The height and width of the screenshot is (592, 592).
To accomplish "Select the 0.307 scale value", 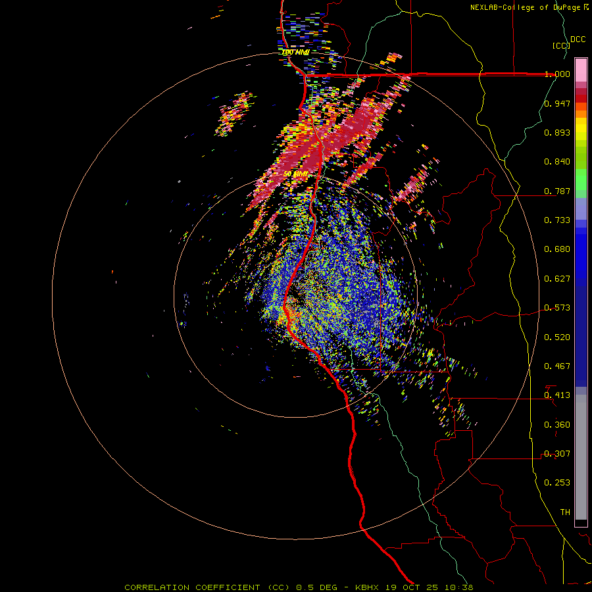I will (557, 454).
